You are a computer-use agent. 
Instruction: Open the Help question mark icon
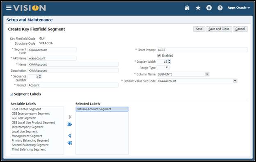point(220,8)
